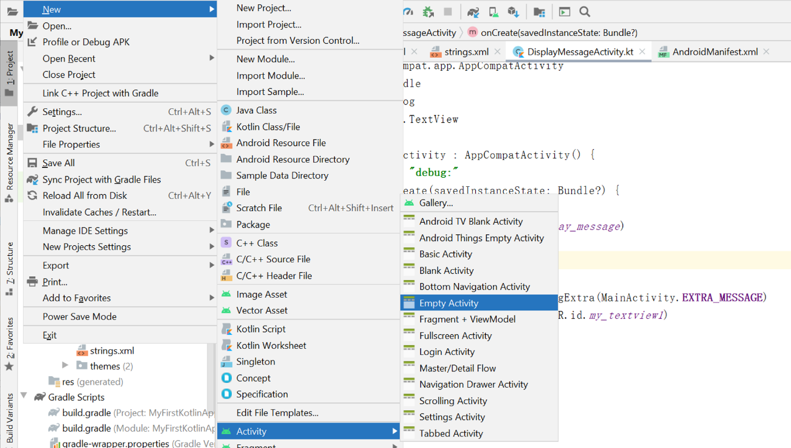Select Navigation Drawer Activity entry
Image resolution: width=791 pixels, height=448 pixels.
click(x=479, y=384)
